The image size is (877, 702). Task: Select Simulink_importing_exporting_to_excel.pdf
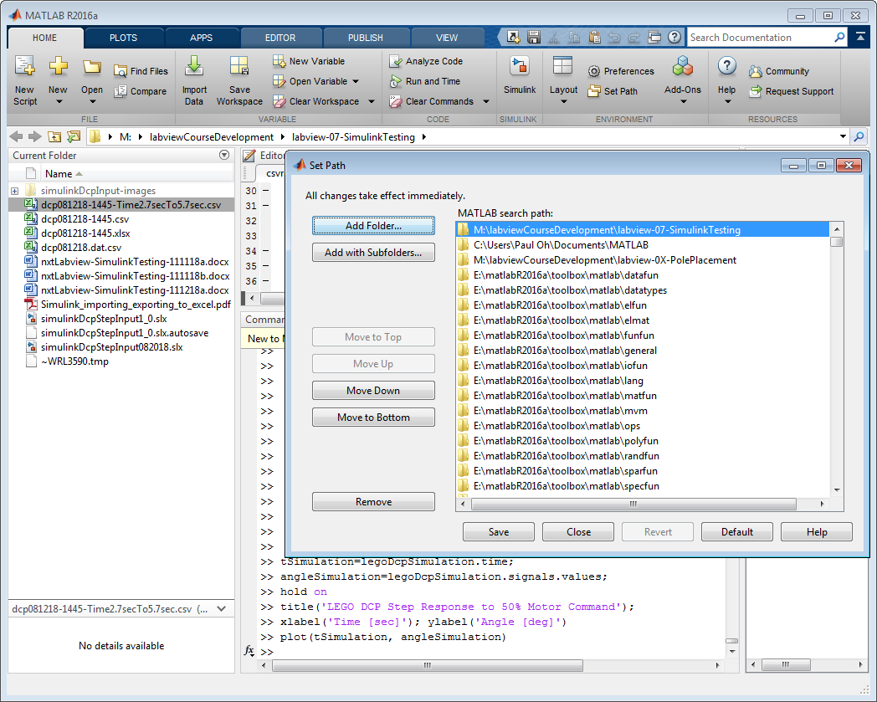click(x=136, y=305)
